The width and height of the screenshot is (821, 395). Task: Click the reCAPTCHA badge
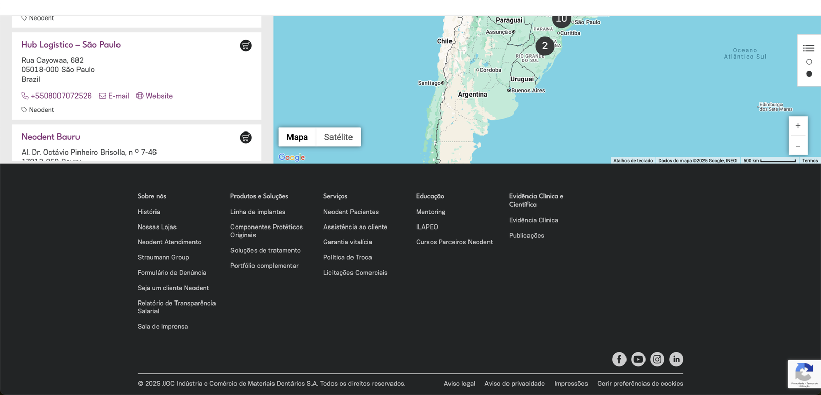[804, 373]
